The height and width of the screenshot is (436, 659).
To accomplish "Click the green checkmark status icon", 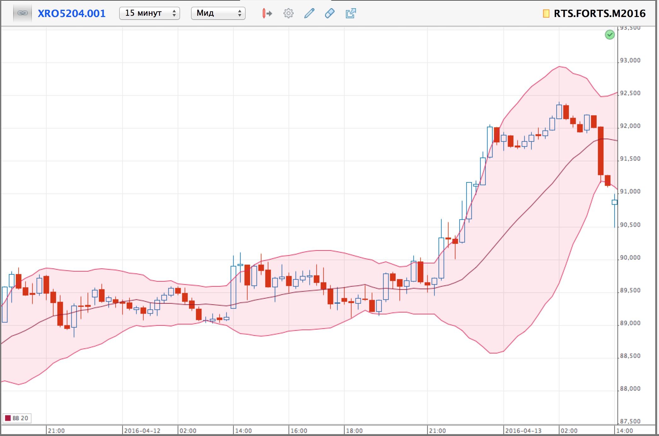I will pyautogui.click(x=610, y=35).
